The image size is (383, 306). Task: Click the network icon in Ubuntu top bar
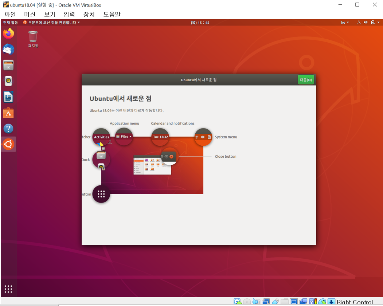(359, 23)
